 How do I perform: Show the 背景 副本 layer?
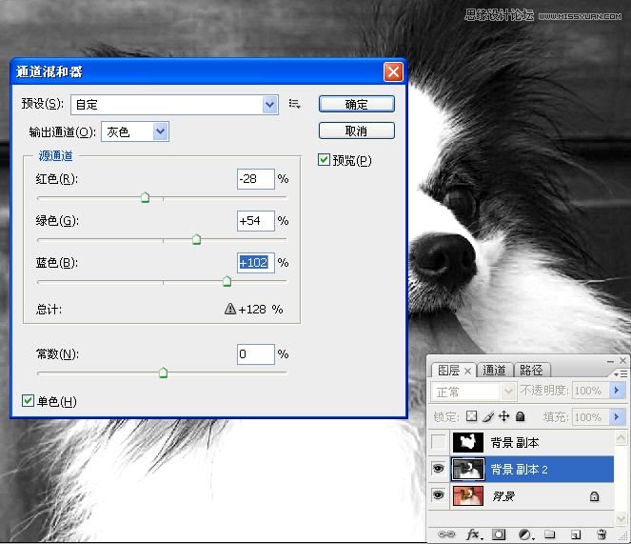438,442
